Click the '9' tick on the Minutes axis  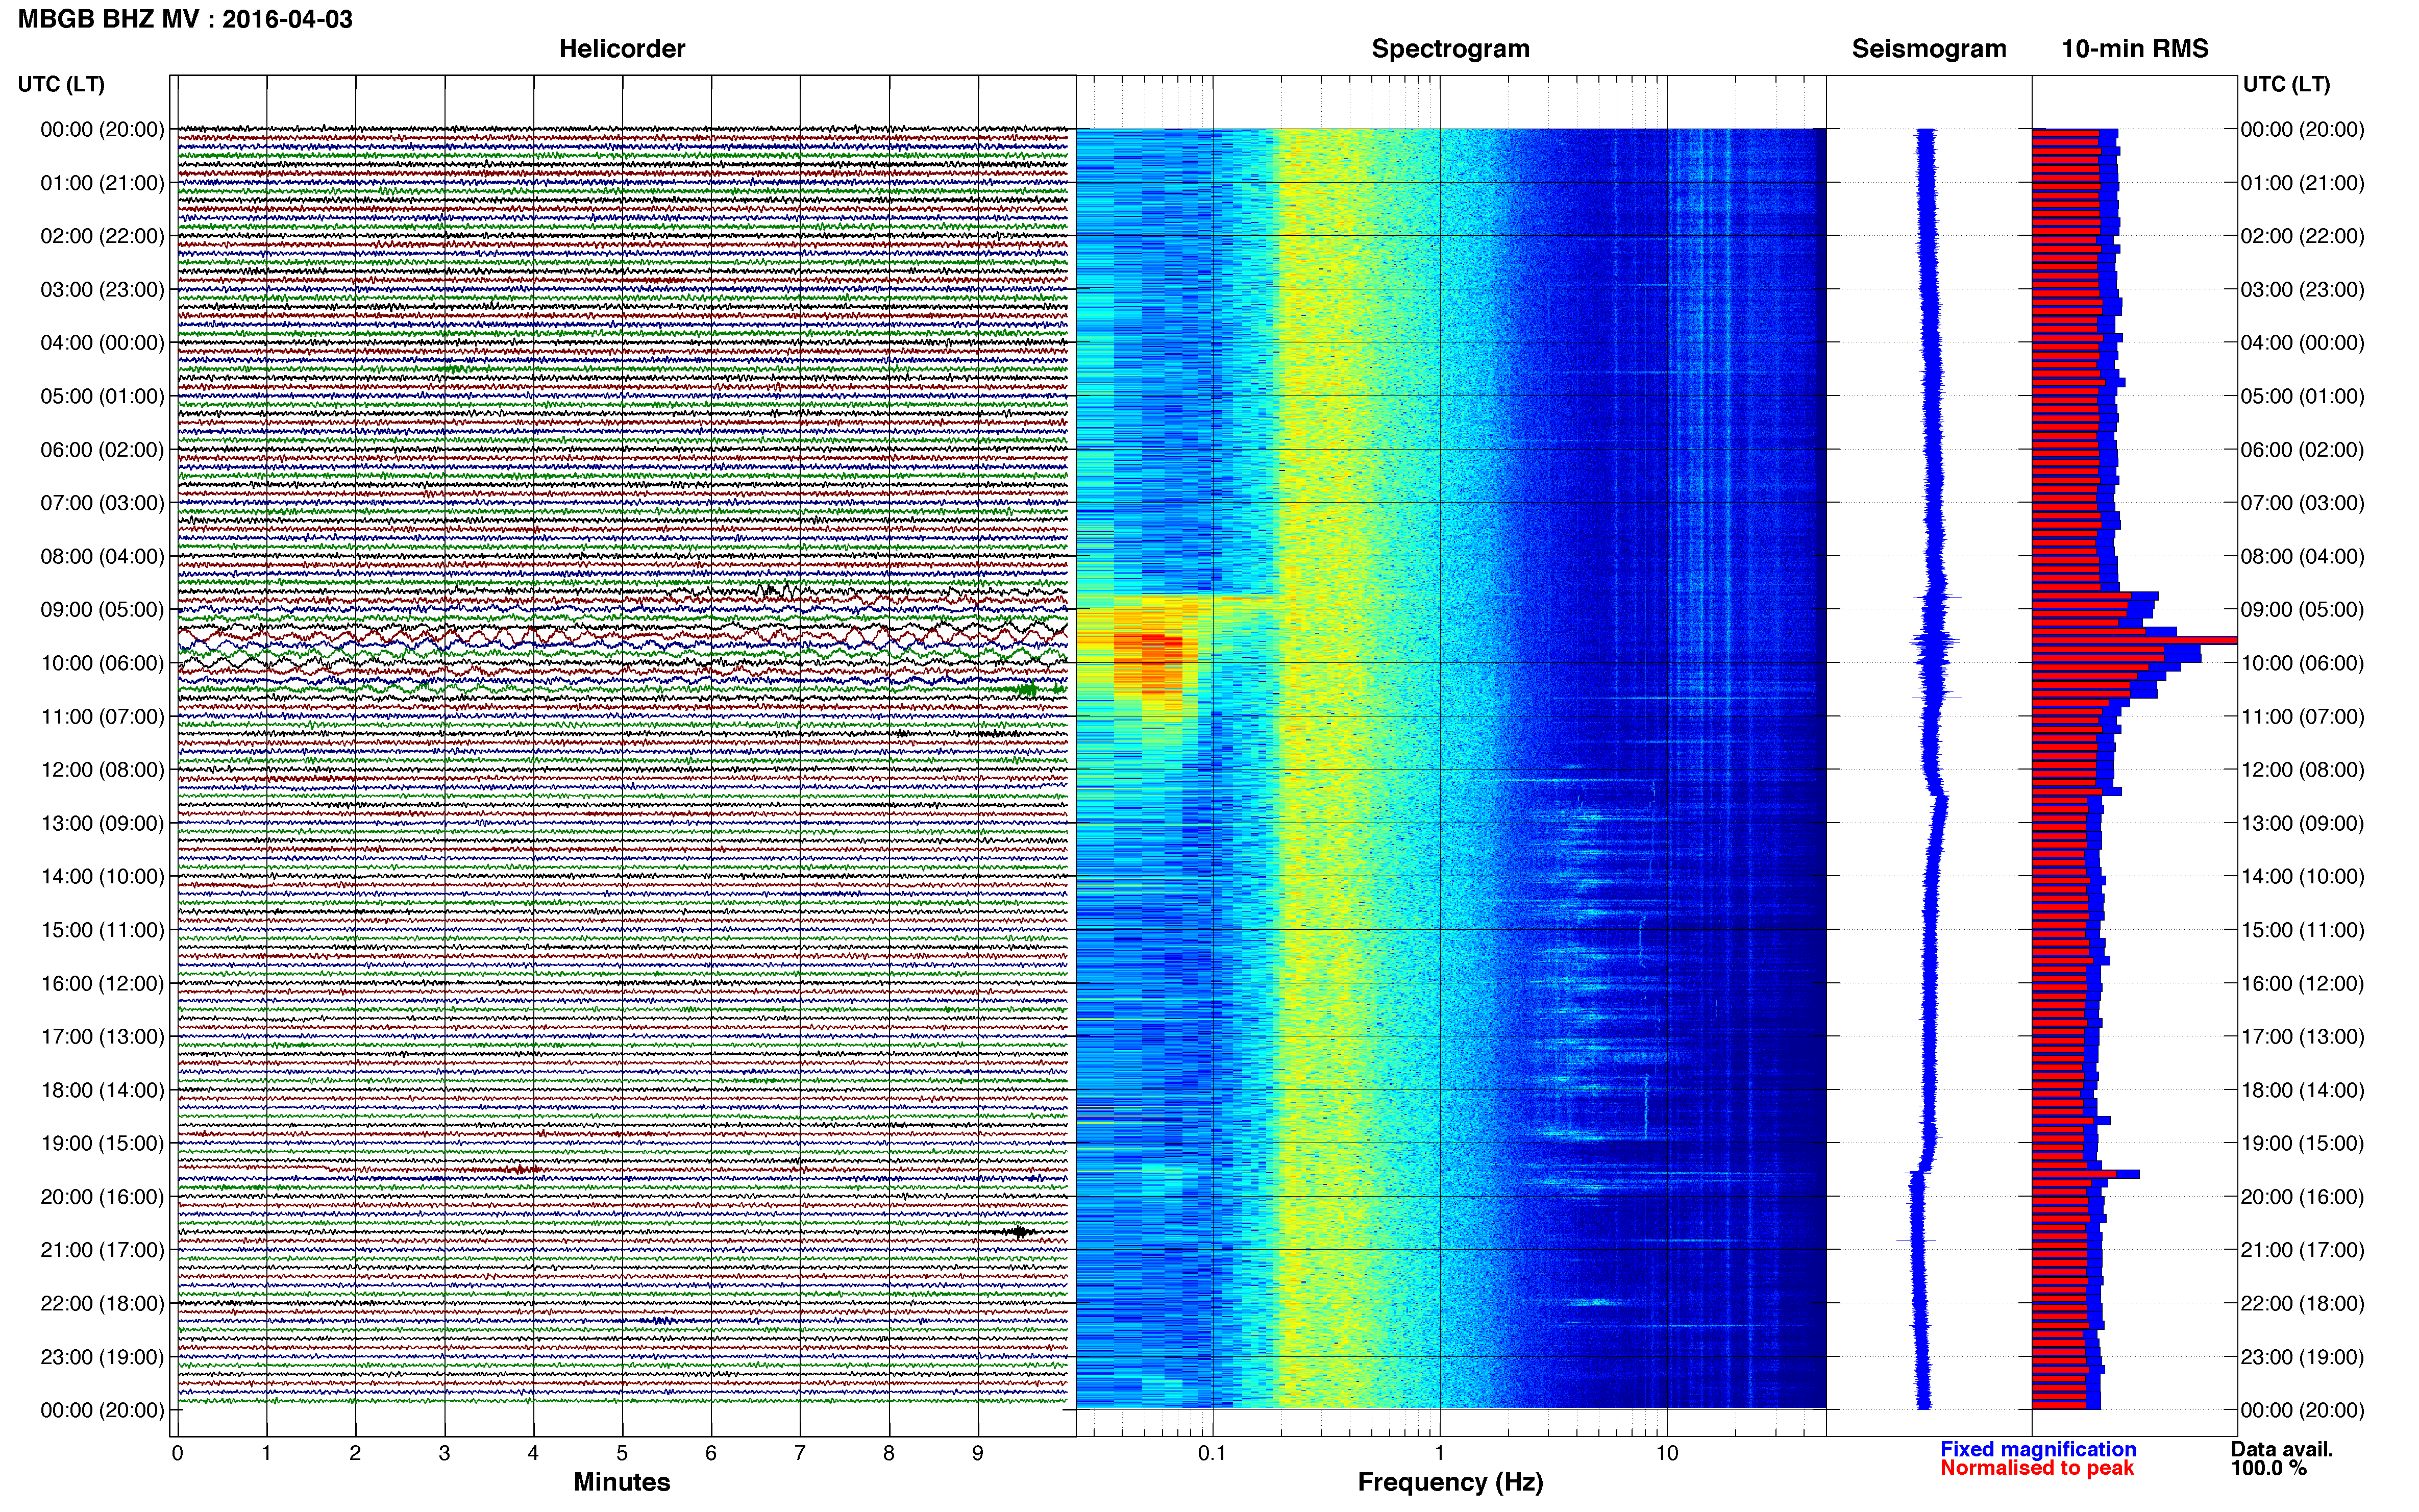[978, 1453]
